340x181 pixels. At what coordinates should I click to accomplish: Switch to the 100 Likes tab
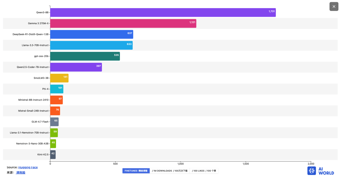coord(204,171)
